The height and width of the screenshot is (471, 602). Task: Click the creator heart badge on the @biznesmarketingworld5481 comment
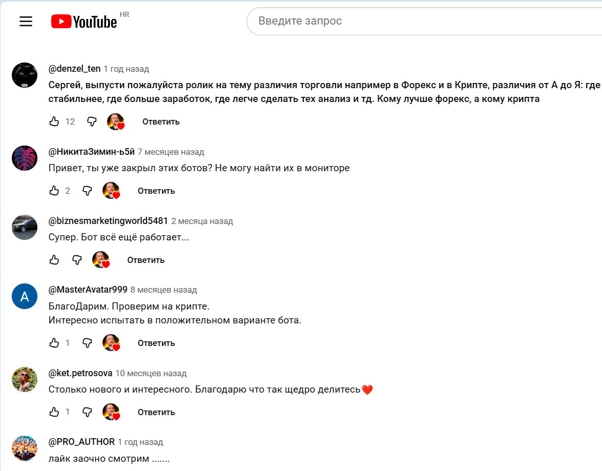click(x=101, y=260)
